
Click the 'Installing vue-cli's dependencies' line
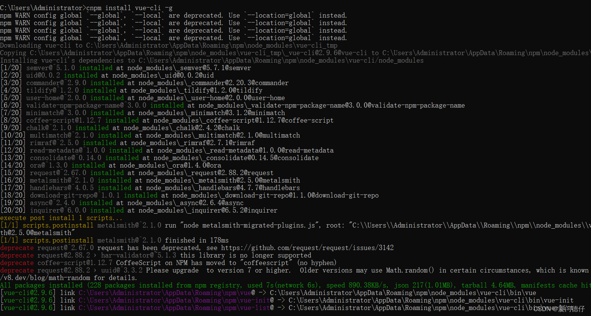[x=212, y=60]
